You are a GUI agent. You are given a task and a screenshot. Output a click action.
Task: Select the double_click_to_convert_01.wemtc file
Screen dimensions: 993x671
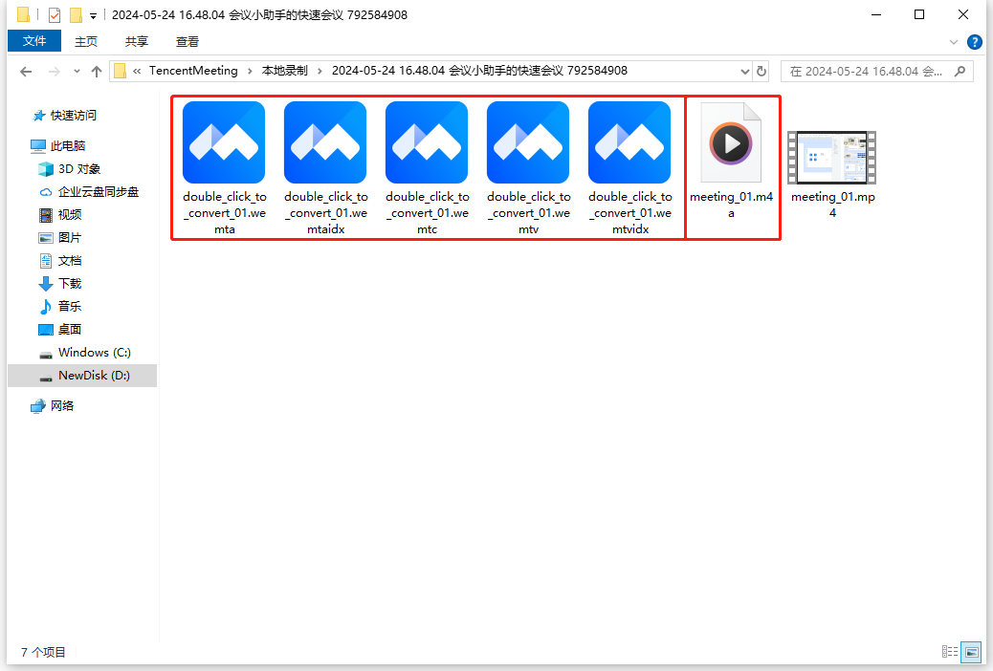427,168
